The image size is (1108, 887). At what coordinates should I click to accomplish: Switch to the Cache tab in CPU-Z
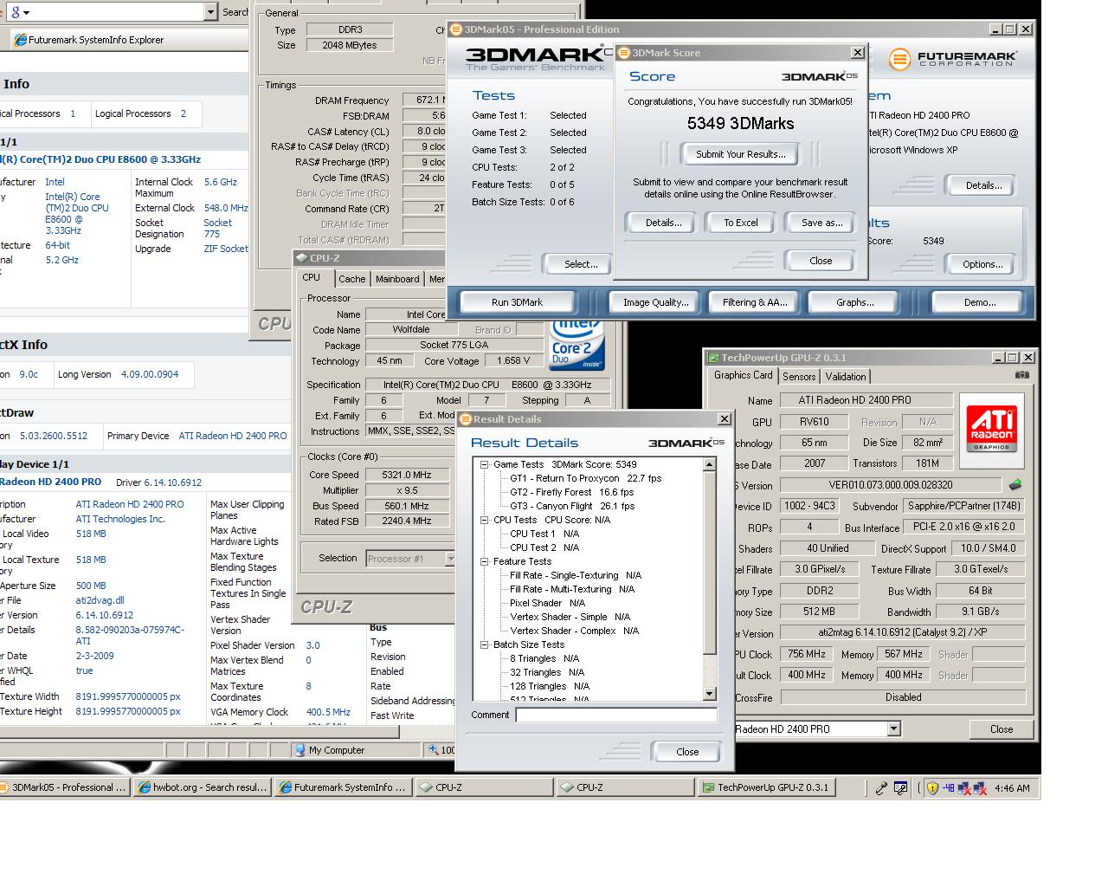351,279
